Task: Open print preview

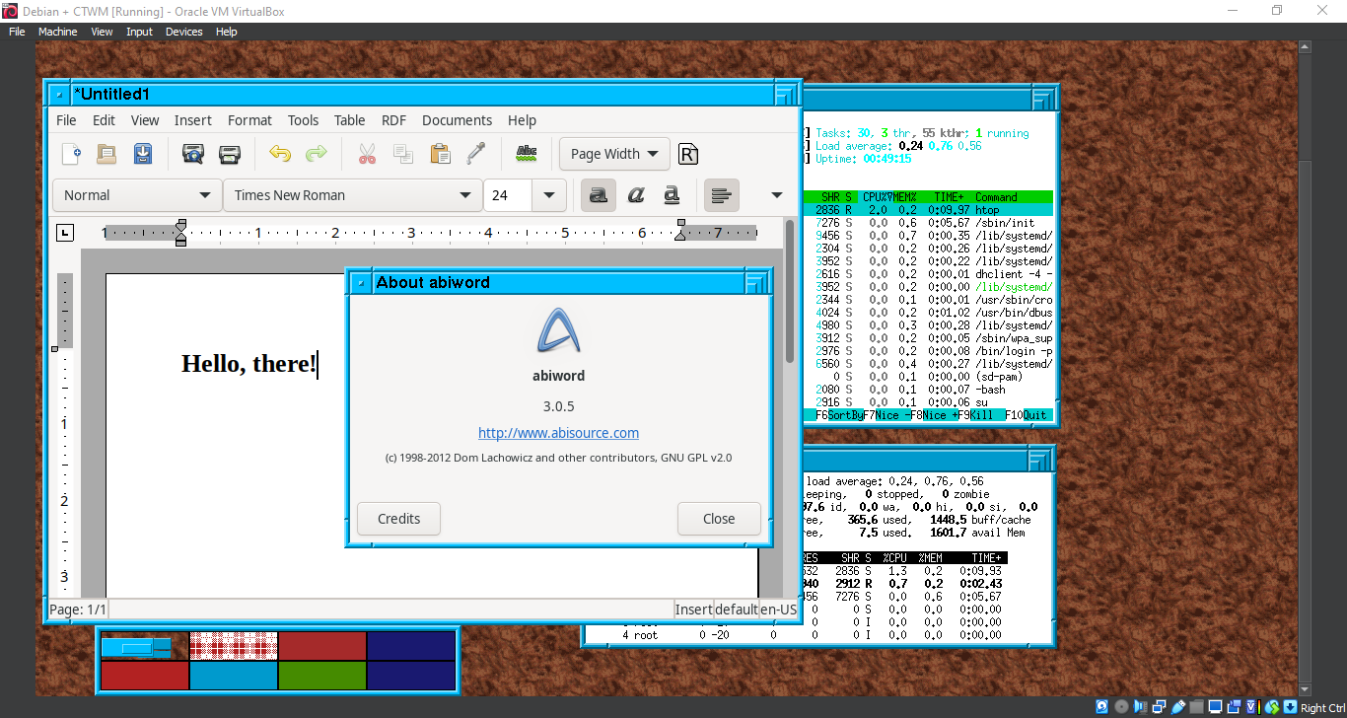Action: 192,154
